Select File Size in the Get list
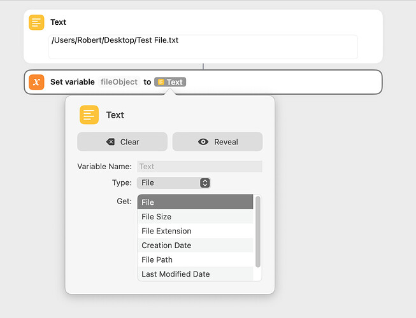The height and width of the screenshot is (318, 416). pos(196,217)
